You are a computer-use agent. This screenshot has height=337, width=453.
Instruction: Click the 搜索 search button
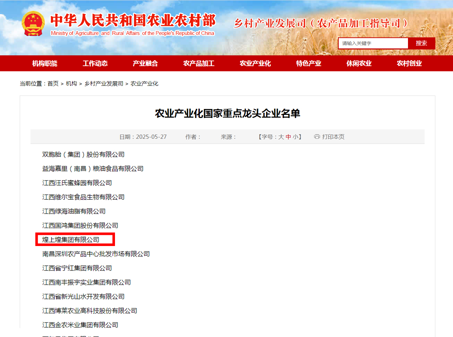click(421, 43)
